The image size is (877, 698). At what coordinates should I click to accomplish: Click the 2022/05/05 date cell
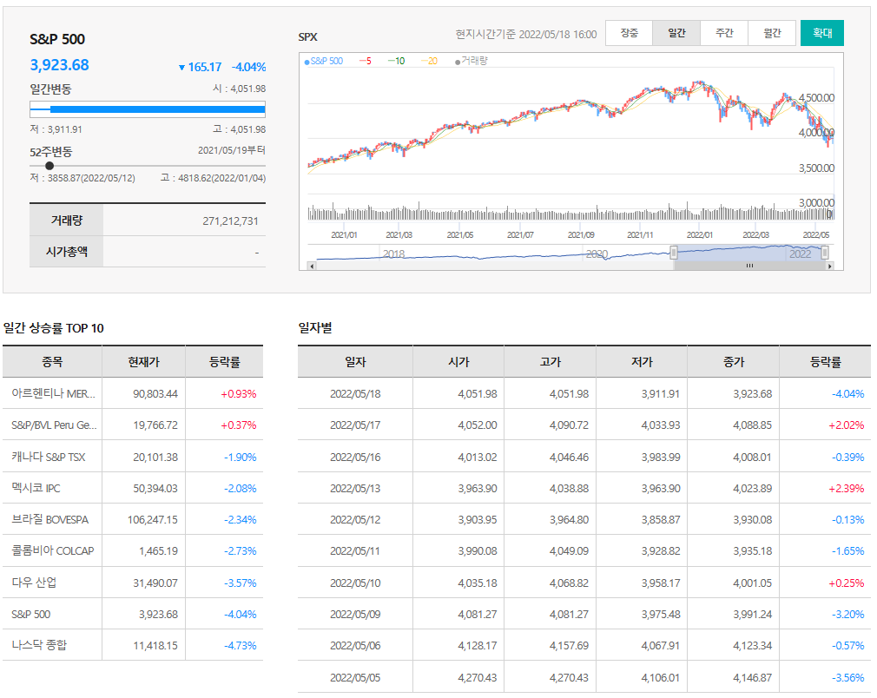(x=355, y=677)
